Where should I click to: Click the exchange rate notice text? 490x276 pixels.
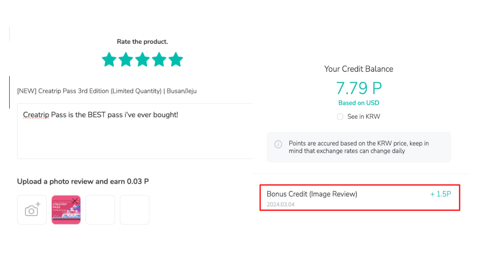tap(359, 147)
